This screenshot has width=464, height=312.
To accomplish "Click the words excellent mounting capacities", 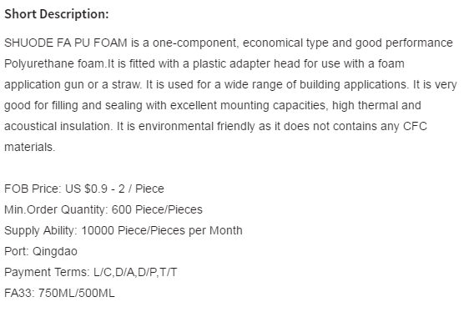I will [248, 106].
